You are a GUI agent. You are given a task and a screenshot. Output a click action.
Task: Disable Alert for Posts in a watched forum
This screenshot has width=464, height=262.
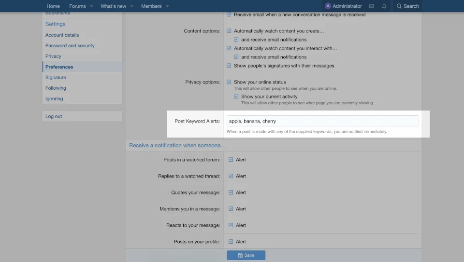(x=231, y=160)
